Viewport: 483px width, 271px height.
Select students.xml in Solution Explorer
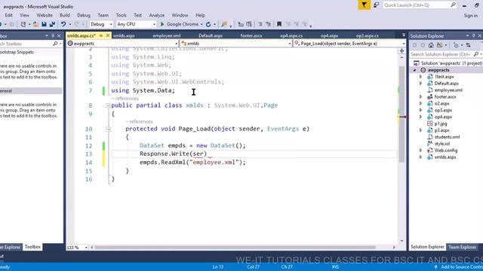447,137
